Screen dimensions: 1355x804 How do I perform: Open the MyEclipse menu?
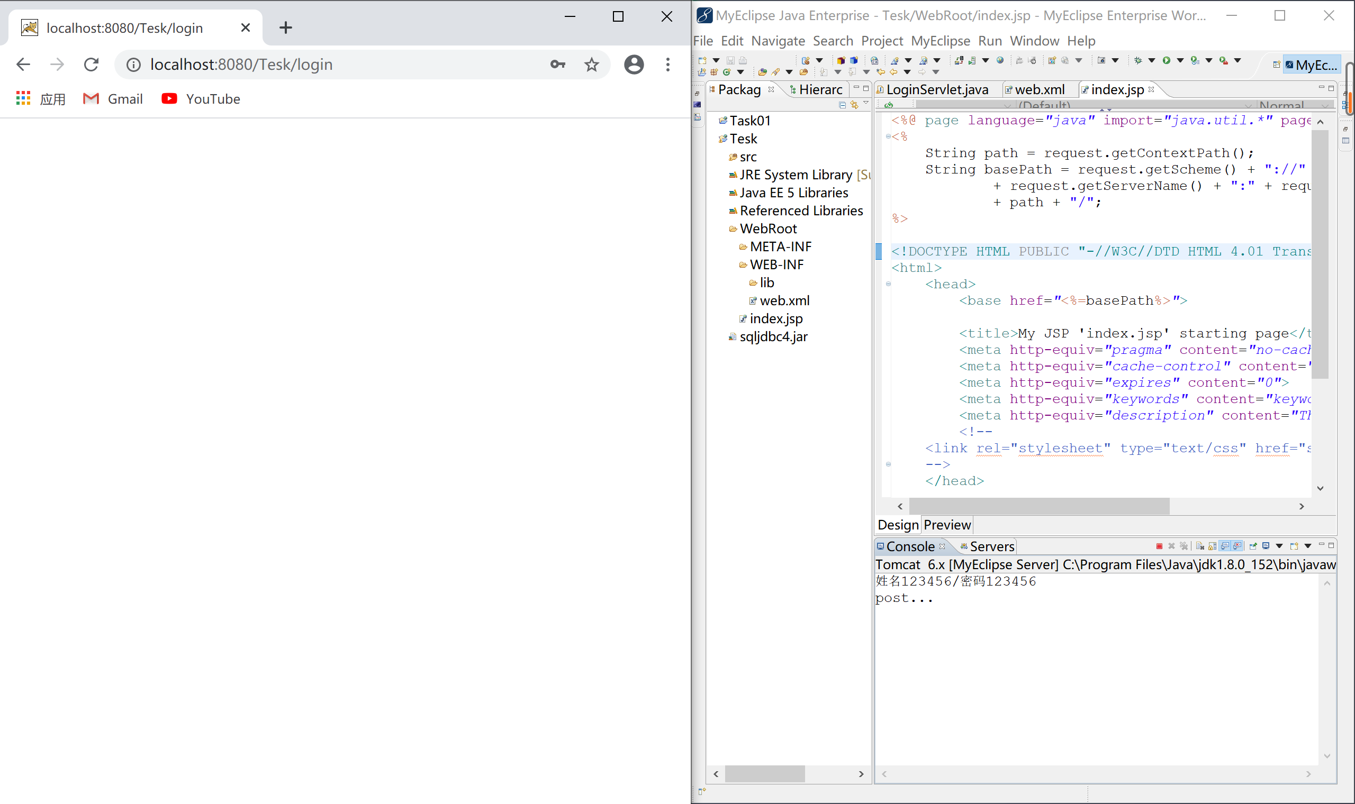point(941,41)
